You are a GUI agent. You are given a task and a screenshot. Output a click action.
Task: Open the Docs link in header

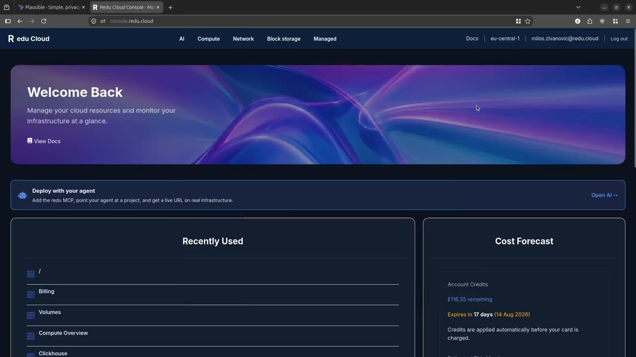click(x=472, y=39)
